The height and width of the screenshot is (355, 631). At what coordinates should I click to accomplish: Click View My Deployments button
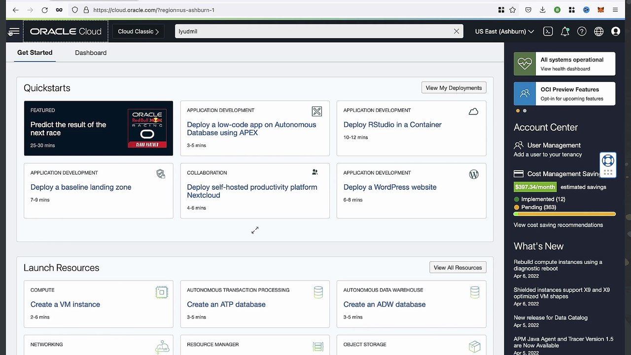click(454, 88)
